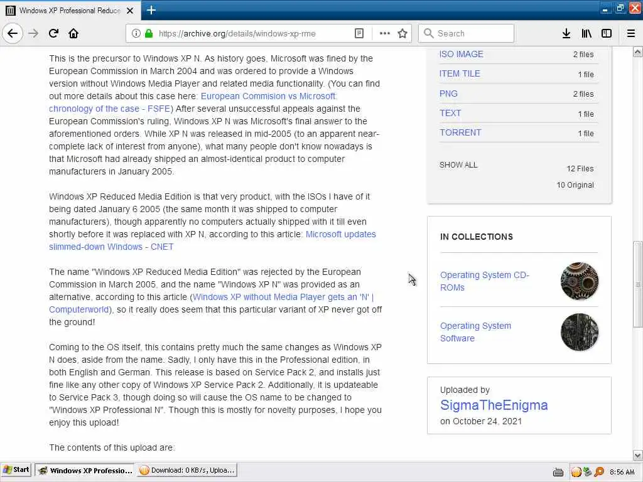Click the 12 Files count

(580, 168)
